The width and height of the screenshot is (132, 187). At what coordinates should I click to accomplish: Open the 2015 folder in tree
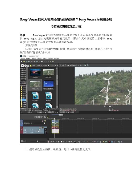pos(23,90)
